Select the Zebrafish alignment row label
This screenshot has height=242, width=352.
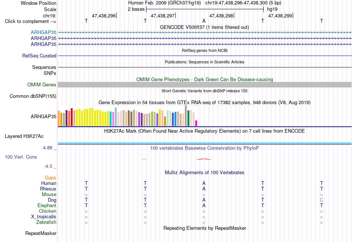[46, 222]
